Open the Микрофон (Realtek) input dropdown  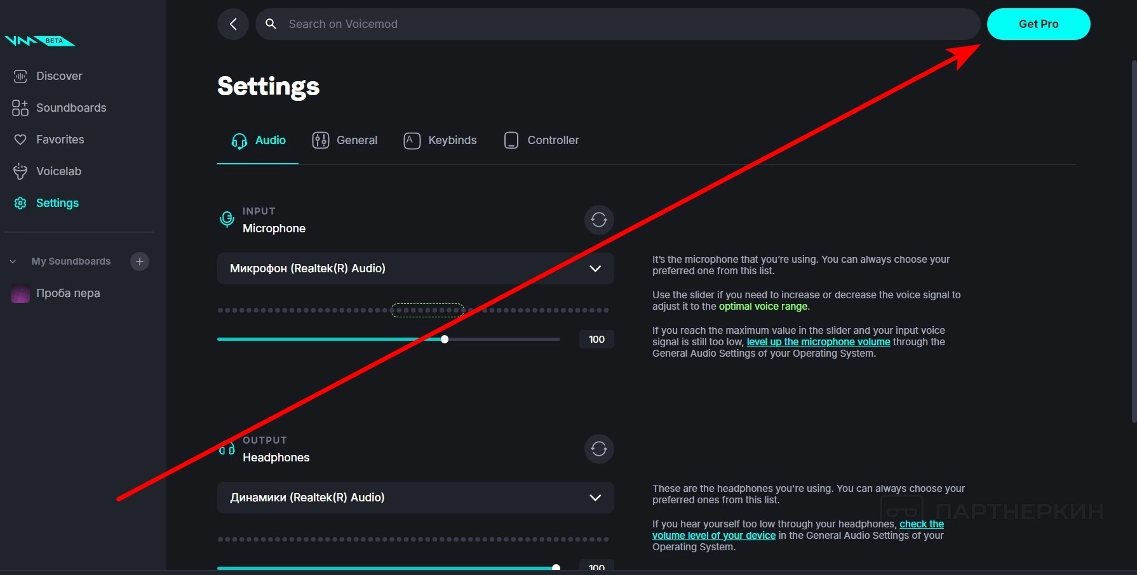(415, 268)
